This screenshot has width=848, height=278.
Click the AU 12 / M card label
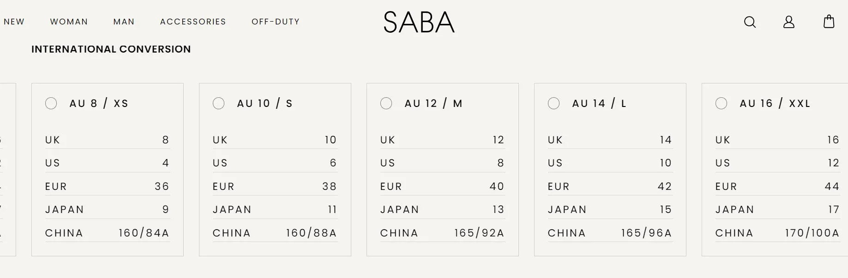(x=433, y=103)
